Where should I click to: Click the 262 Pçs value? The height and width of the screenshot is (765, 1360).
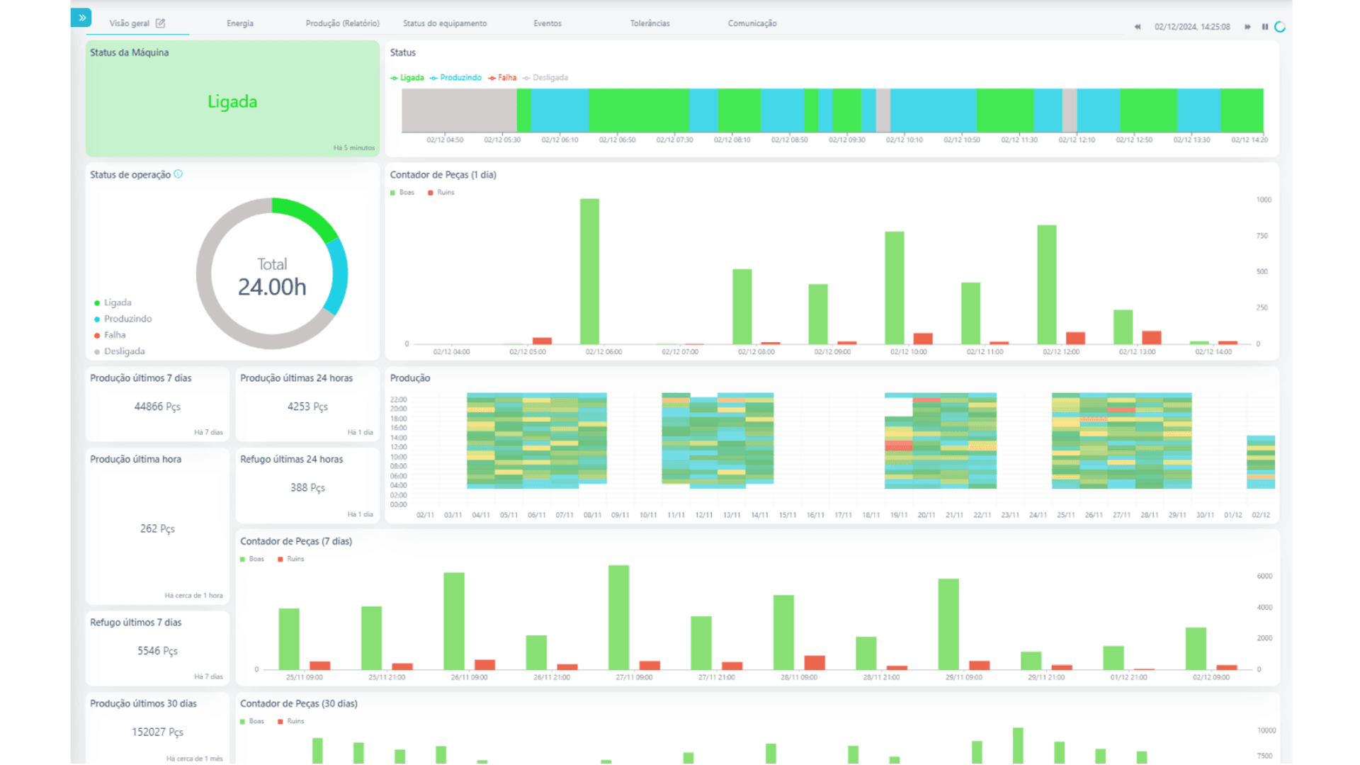(x=157, y=529)
